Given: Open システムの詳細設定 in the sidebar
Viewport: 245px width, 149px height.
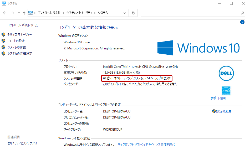Looking at the screenshot, I should point(20,54).
